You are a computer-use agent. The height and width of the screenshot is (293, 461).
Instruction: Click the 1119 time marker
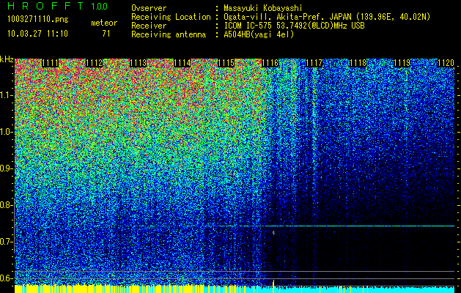(402, 63)
